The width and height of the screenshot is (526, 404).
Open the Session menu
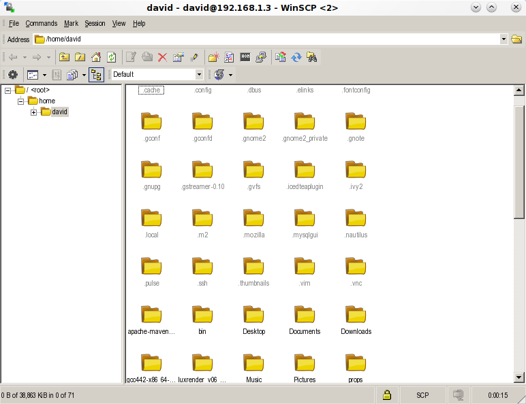coord(95,23)
